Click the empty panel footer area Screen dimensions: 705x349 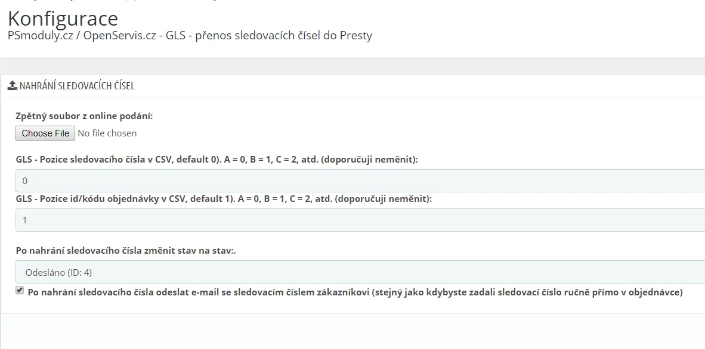point(352,331)
